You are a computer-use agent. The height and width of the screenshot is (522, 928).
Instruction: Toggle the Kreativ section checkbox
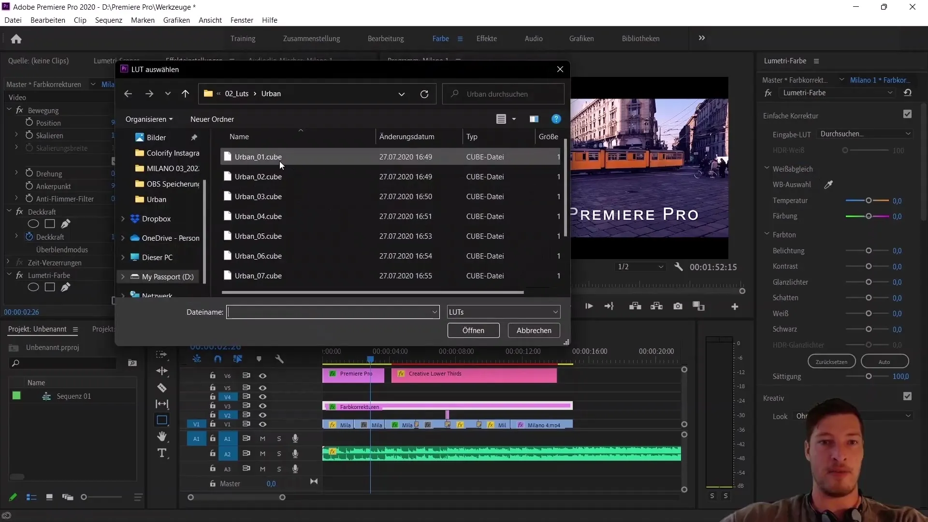pyautogui.click(x=907, y=396)
